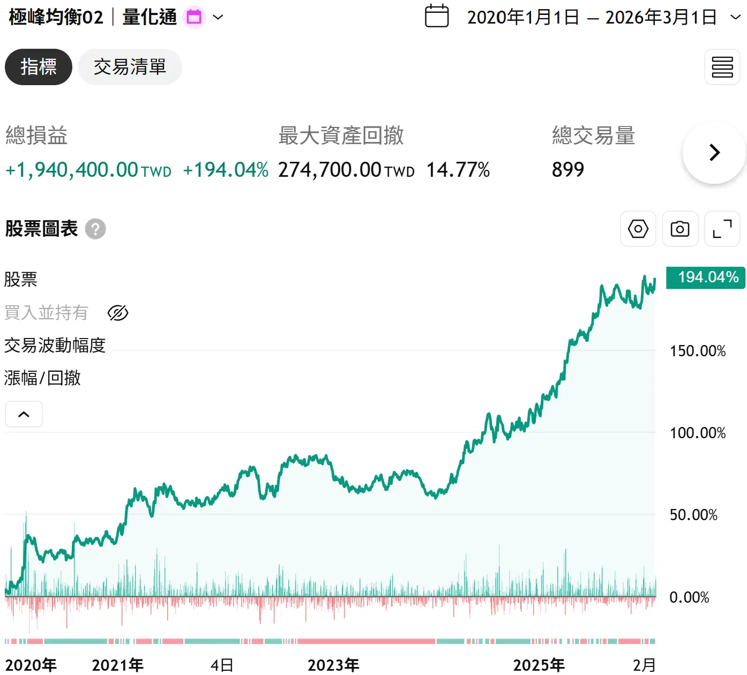This screenshot has height=675, width=747.
Task: Switch to the 交易清單 tab
Action: tap(130, 67)
